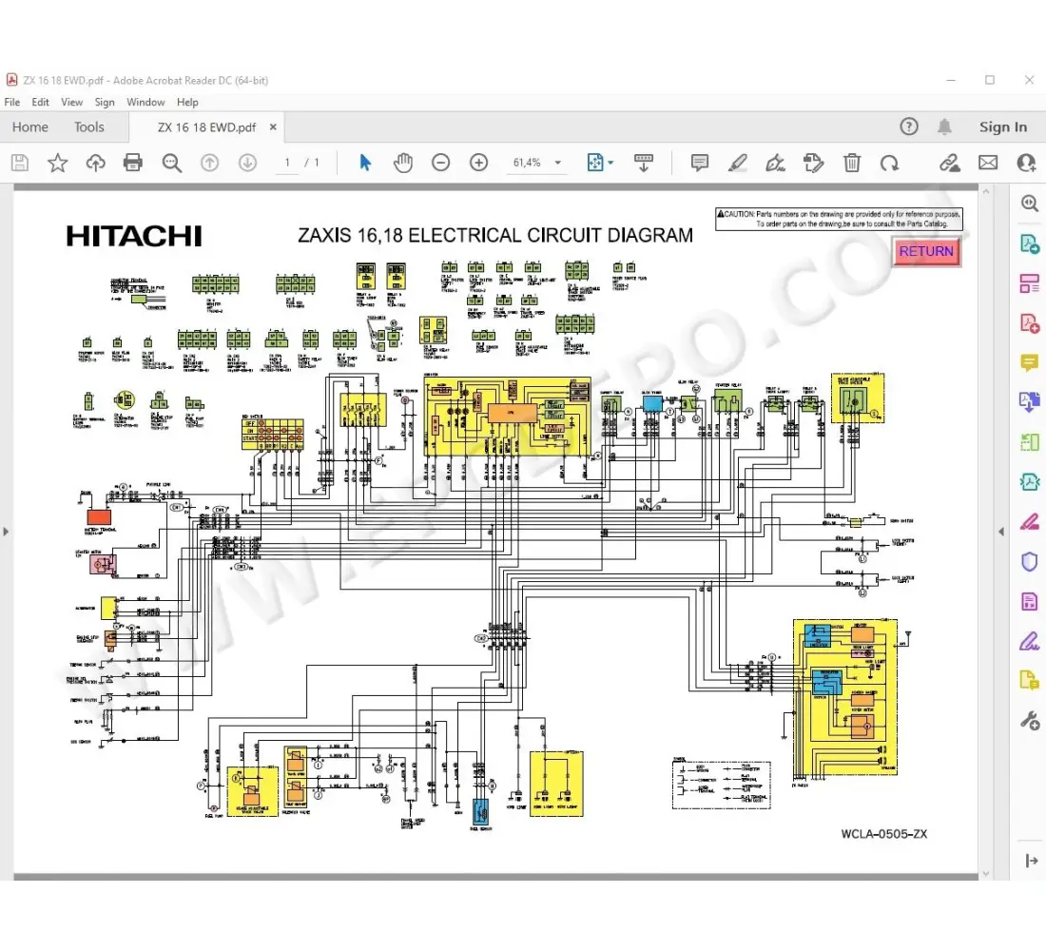The image size is (1046, 951).
Task: Click the Zoom In plus button
Action: coord(478,163)
